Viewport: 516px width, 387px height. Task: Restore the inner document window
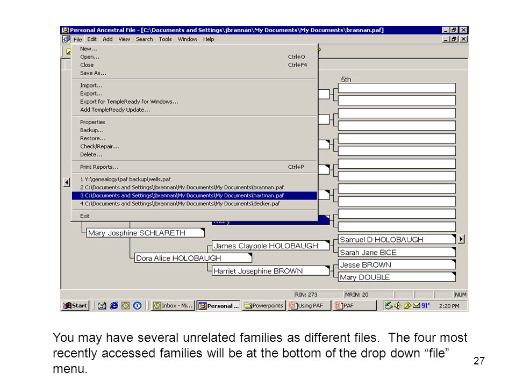click(x=455, y=39)
